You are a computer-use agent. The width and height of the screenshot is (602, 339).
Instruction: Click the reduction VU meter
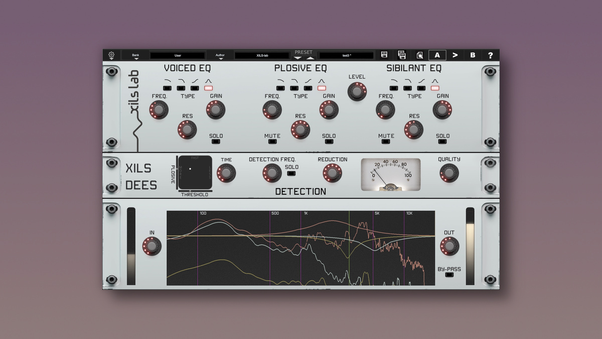click(x=391, y=175)
